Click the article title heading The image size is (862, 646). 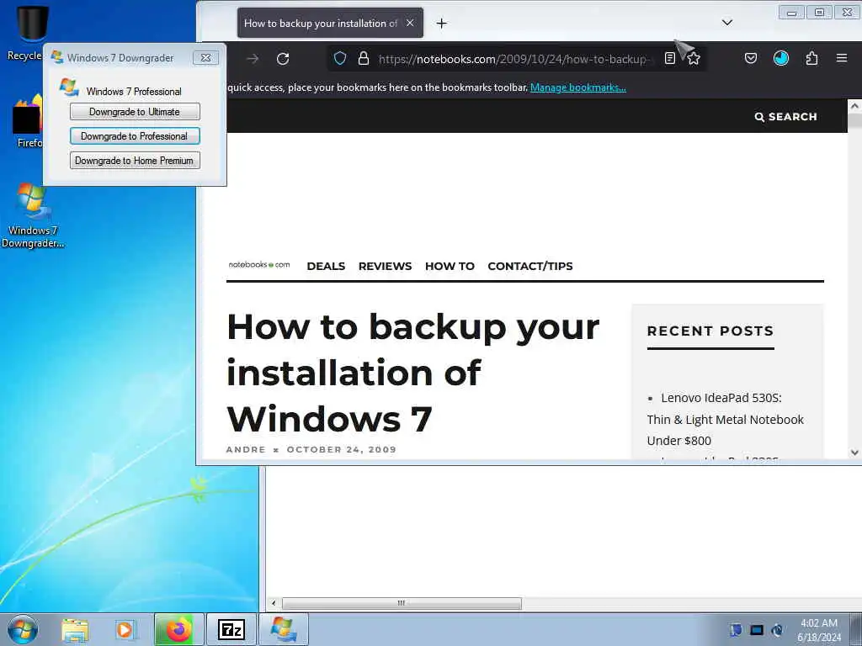point(412,373)
